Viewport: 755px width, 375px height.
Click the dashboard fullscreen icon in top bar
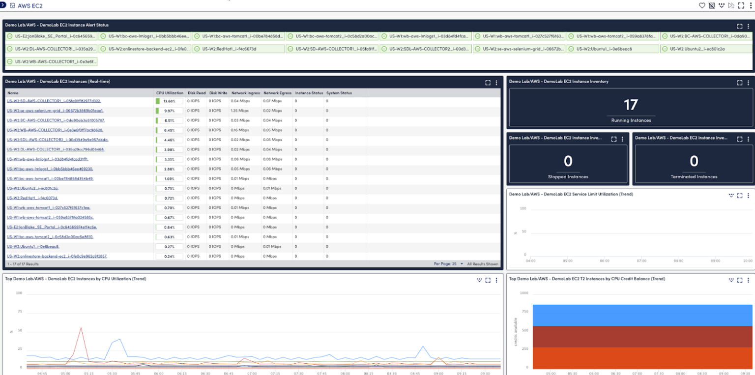point(741,5)
